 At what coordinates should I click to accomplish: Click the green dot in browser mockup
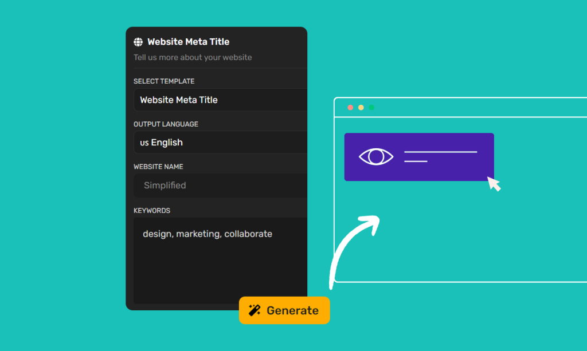(371, 108)
